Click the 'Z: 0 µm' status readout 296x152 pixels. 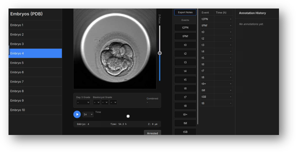[x=152, y=124]
